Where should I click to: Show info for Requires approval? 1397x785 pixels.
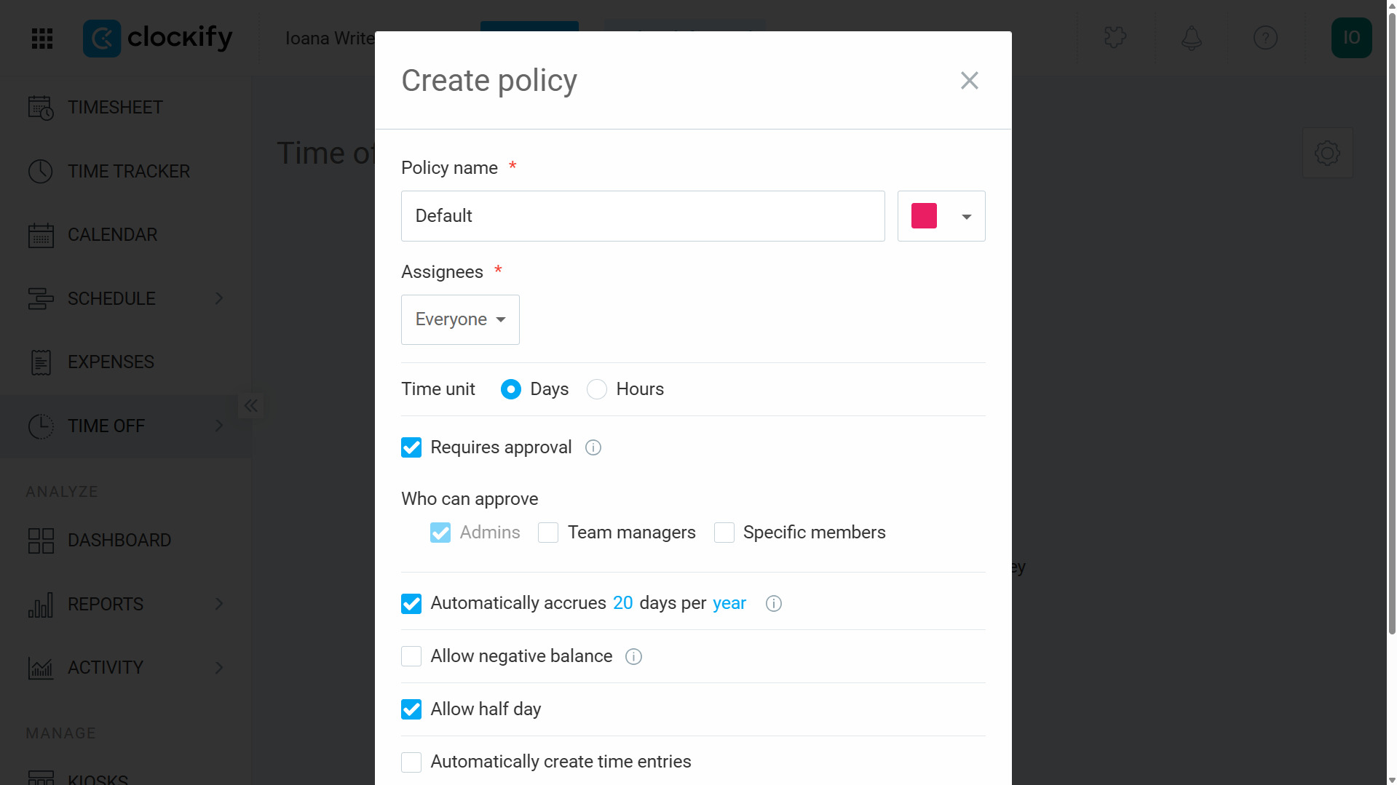pyautogui.click(x=593, y=447)
